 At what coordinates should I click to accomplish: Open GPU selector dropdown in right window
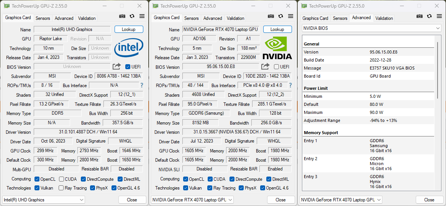point(341,200)
